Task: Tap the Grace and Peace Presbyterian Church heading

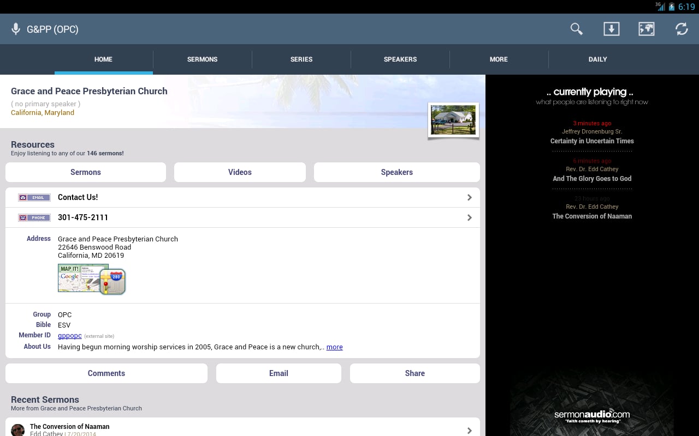Action: point(89,91)
